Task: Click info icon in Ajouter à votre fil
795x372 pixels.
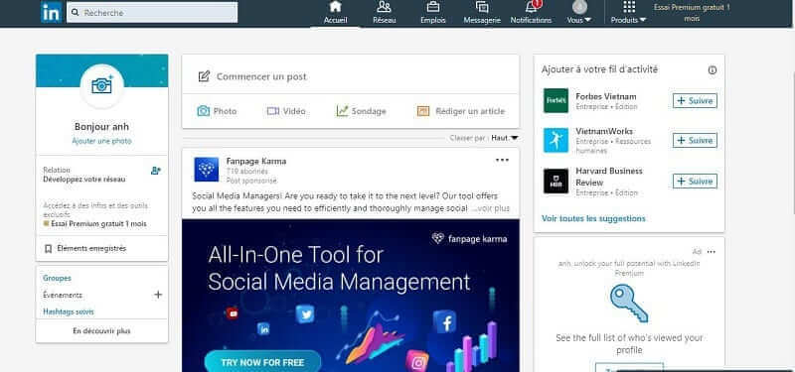Action: 713,70
